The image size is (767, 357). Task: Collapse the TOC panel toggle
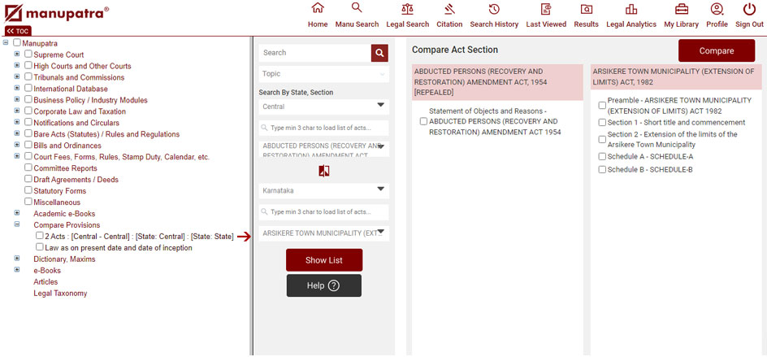[18, 31]
